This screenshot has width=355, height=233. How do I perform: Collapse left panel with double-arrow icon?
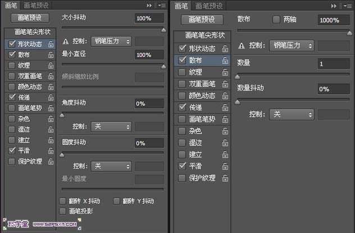click(x=149, y=5)
